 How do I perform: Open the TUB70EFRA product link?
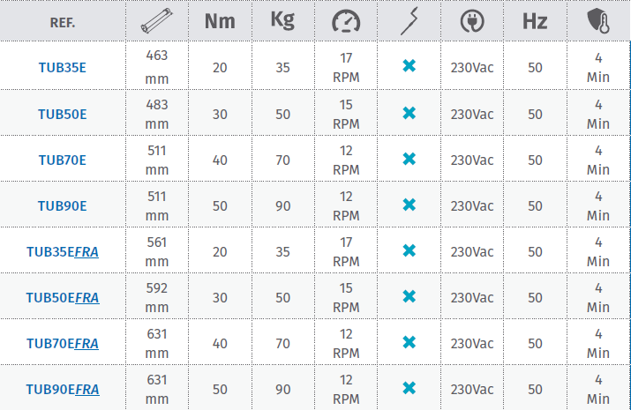coord(62,343)
